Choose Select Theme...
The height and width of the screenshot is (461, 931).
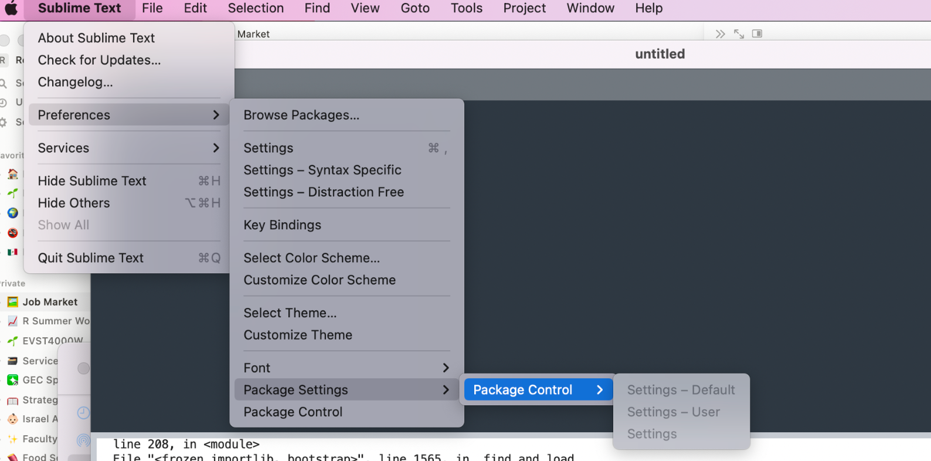pyautogui.click(x=346, y=313)
